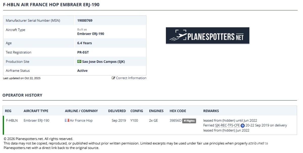Open the Correct Information link
The width and height of the screenshot is (303, 153).
click(x=131, y=78)
